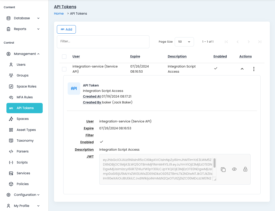The width and height of the screenshot is (275, 211).
Task: Reveal the full JWT with the eye icon
Action: tap(234, 169)
